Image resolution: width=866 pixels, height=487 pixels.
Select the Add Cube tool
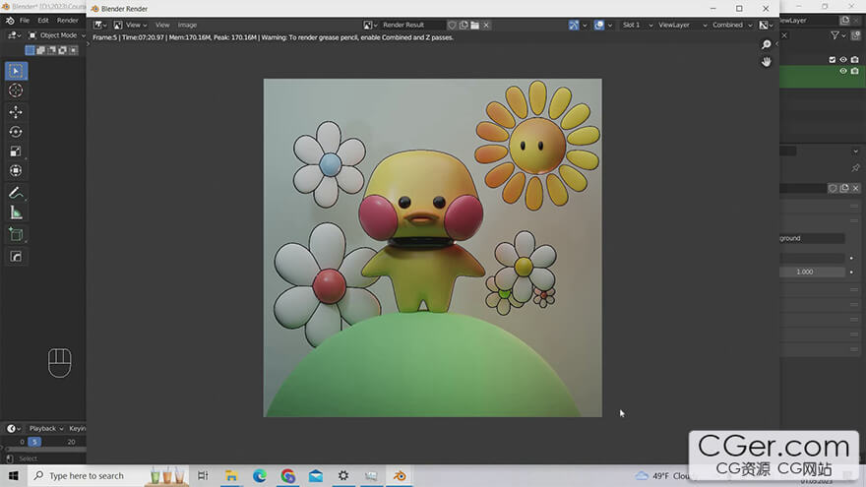(16, 235)
